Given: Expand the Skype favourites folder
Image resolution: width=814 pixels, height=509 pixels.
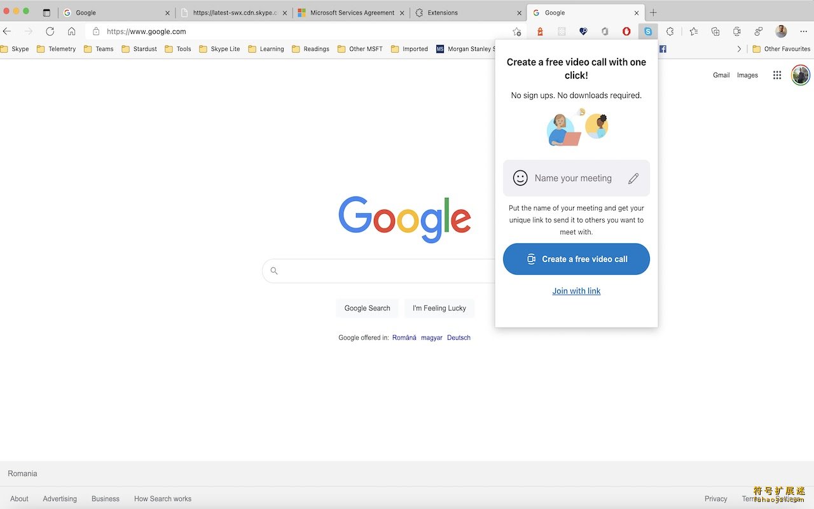Looking at the screenshot, I should tap(15, 49).
